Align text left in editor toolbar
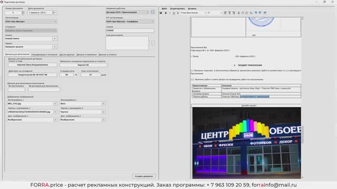 coord(225,13)
